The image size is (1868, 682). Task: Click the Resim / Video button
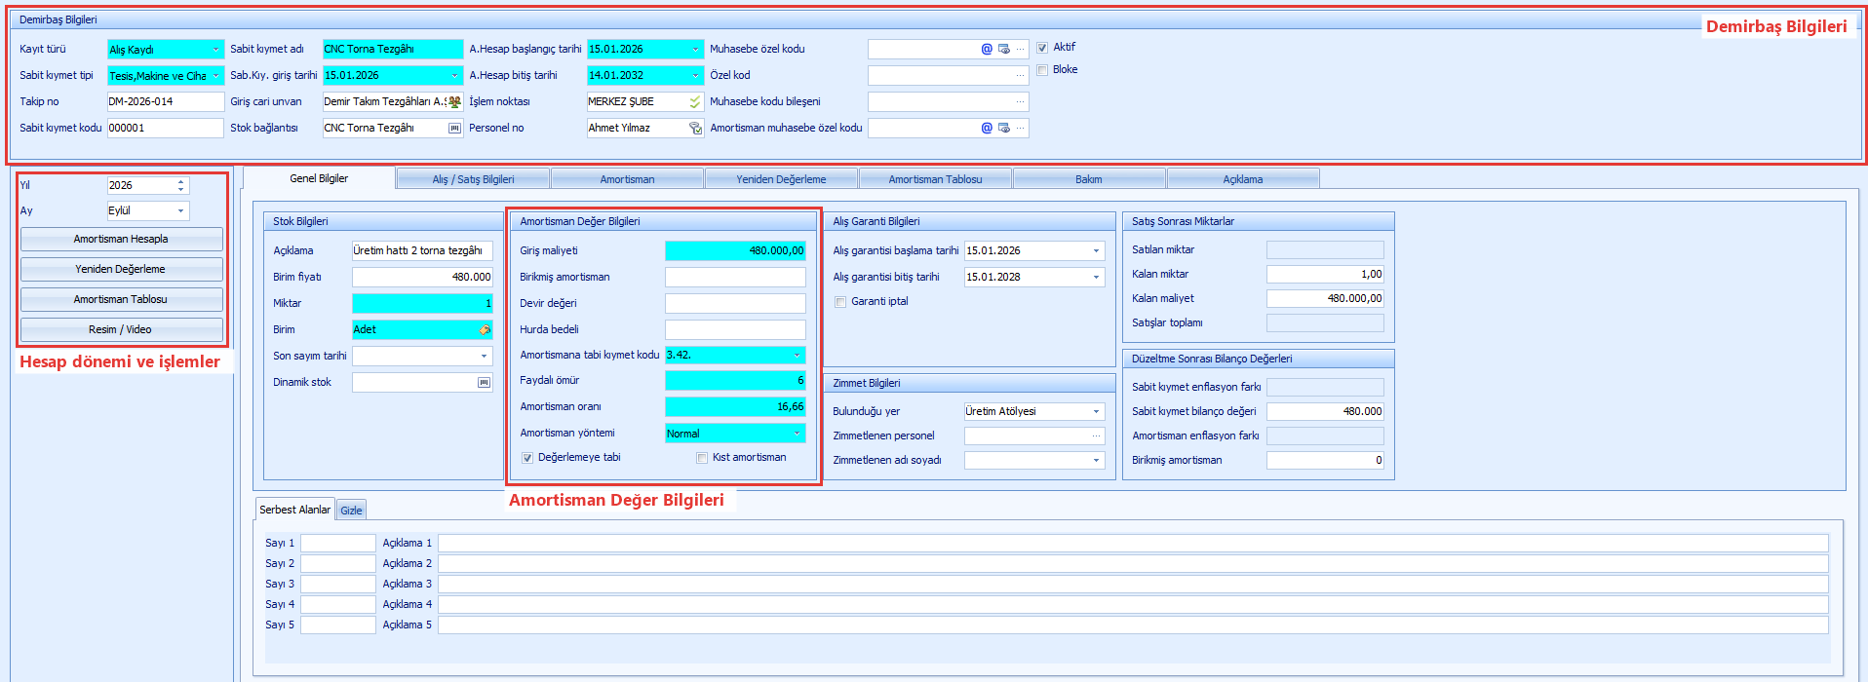[x=121, y=329]
